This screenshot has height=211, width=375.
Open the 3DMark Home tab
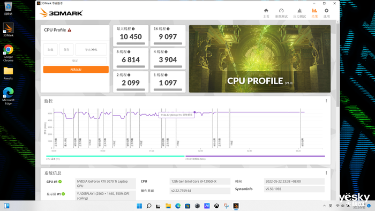[266, 13]
